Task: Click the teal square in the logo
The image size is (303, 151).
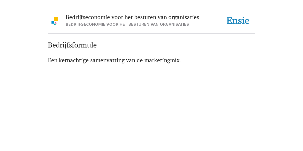Action: 55,24
